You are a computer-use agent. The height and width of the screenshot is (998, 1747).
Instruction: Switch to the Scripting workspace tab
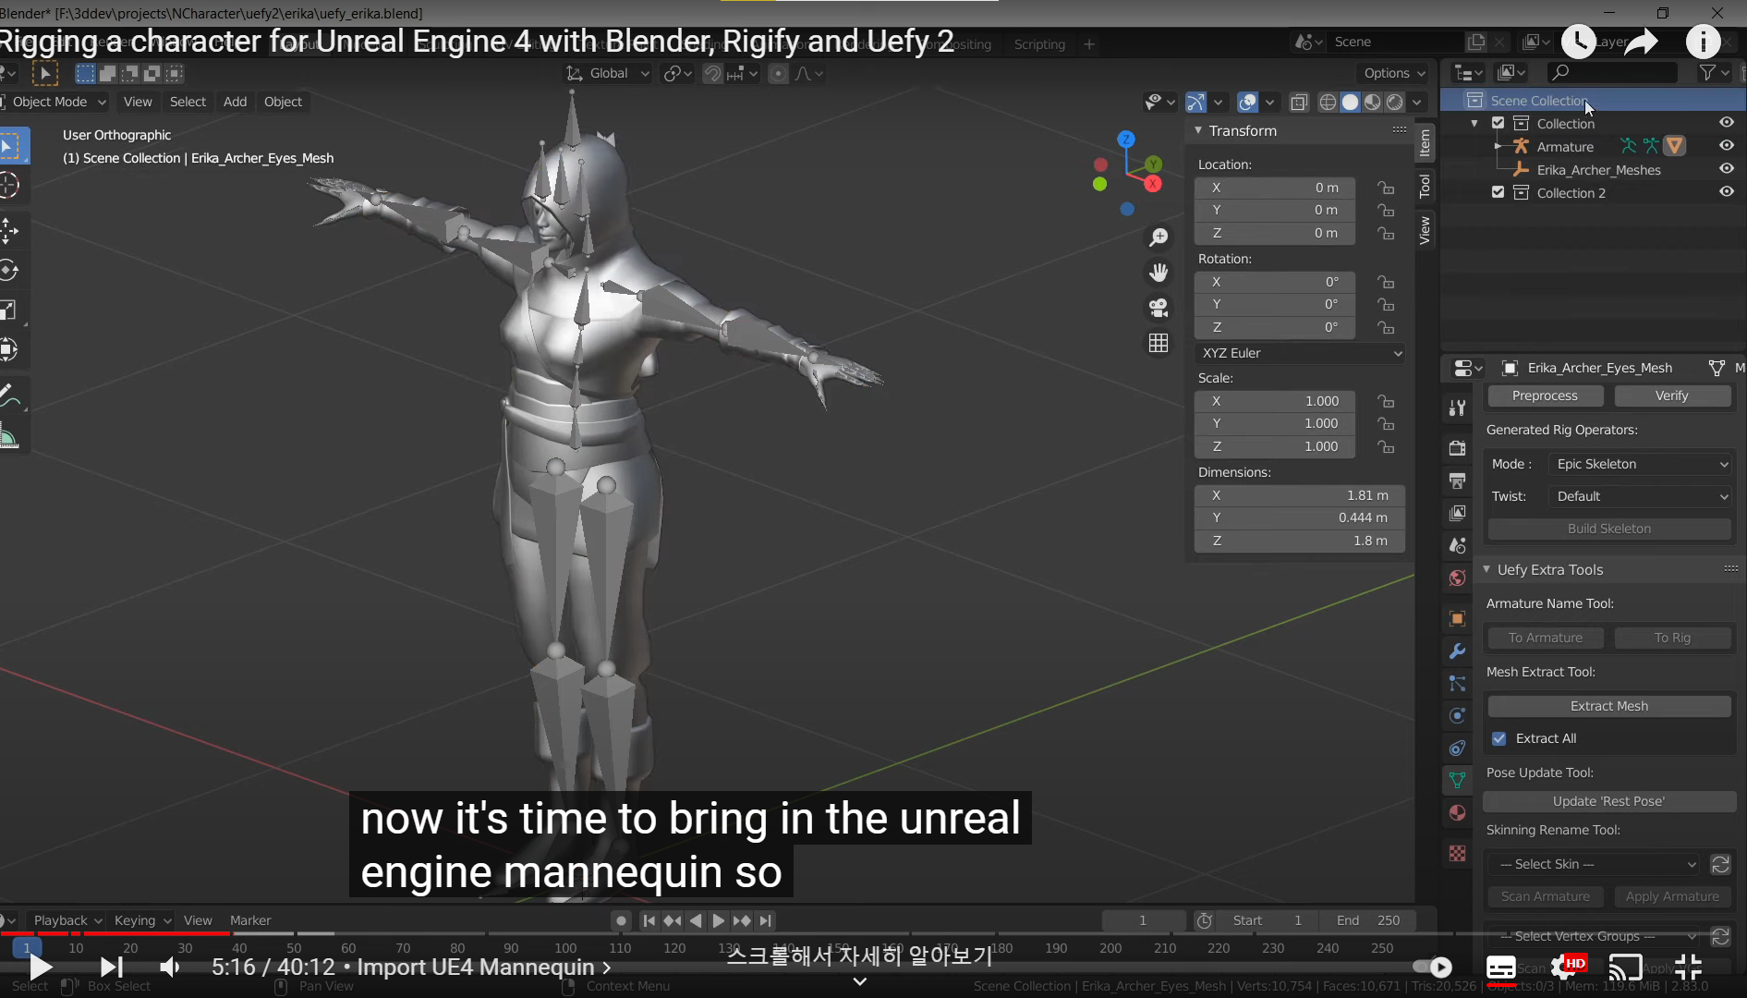[x=1039, y=43]
